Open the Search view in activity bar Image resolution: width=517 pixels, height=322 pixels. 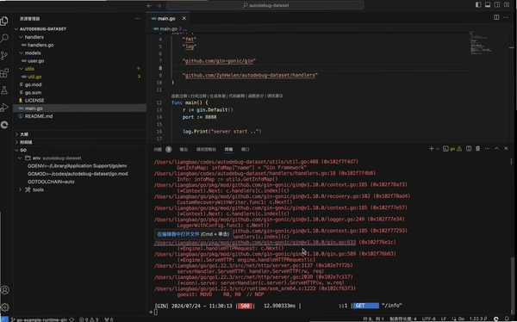[x=4, y=38]
